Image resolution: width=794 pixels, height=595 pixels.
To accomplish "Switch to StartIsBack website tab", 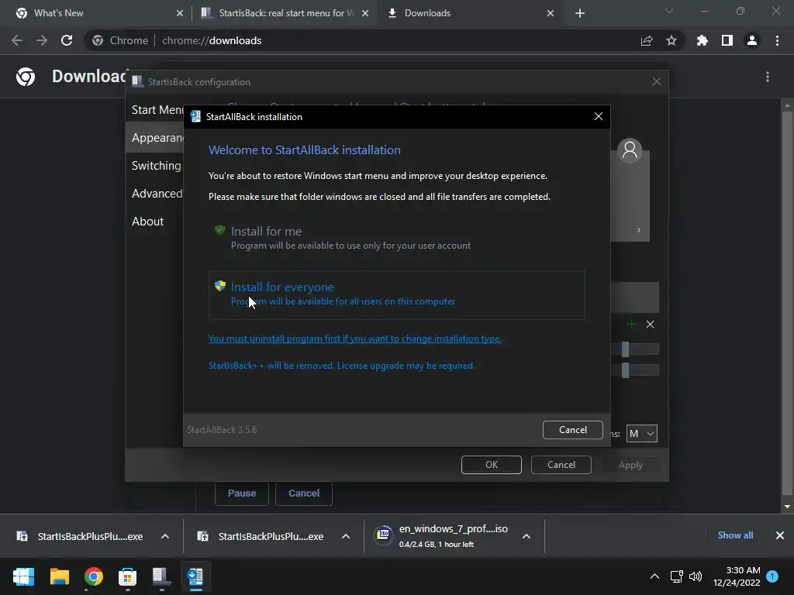I will 284,13.
